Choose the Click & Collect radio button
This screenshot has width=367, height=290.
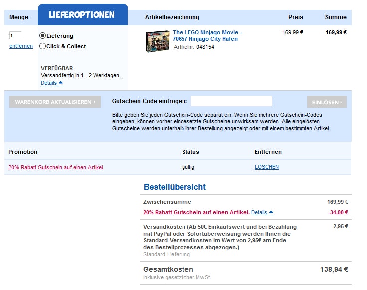(43, 46)
